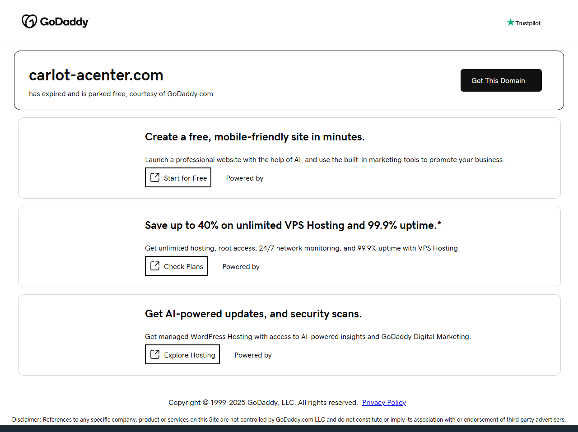Open the Explore Hosting button label

point(190,355)
